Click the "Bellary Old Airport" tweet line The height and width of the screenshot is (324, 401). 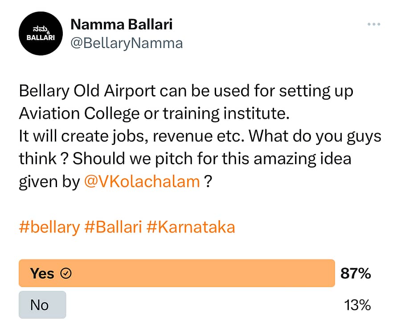pyautogui.click(x=186, y=91)
